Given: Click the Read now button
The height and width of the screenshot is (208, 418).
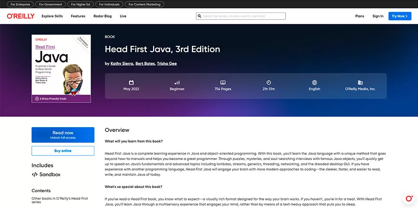Looking at the screenshot, I should tap(63, 135).
